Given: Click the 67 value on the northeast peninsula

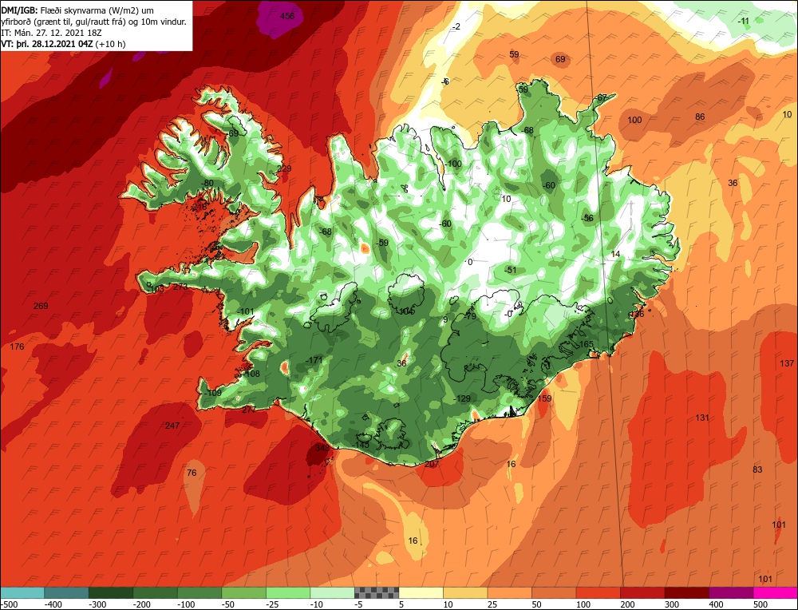Looking at the screenshot, I should (x=602, y=97).
